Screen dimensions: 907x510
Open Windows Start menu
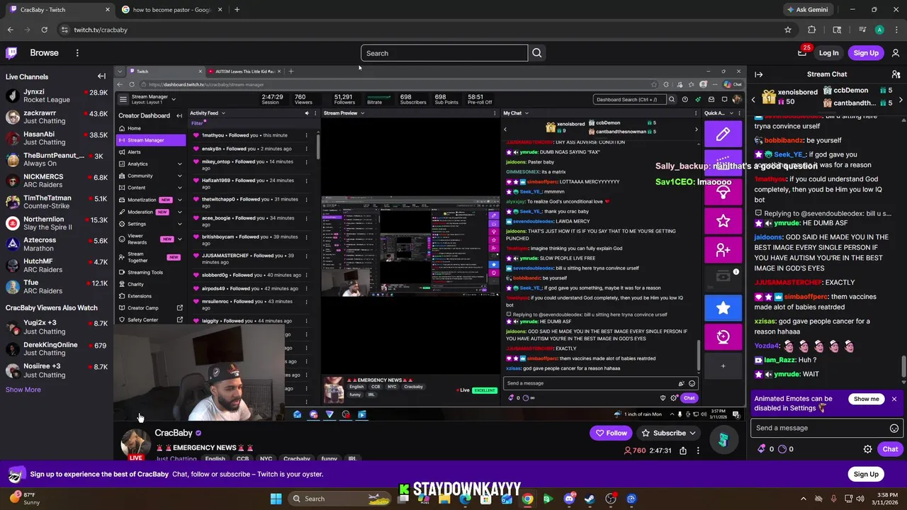(x=276, y=499)
